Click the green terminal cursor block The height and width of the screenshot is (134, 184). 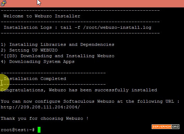(39, 130)
